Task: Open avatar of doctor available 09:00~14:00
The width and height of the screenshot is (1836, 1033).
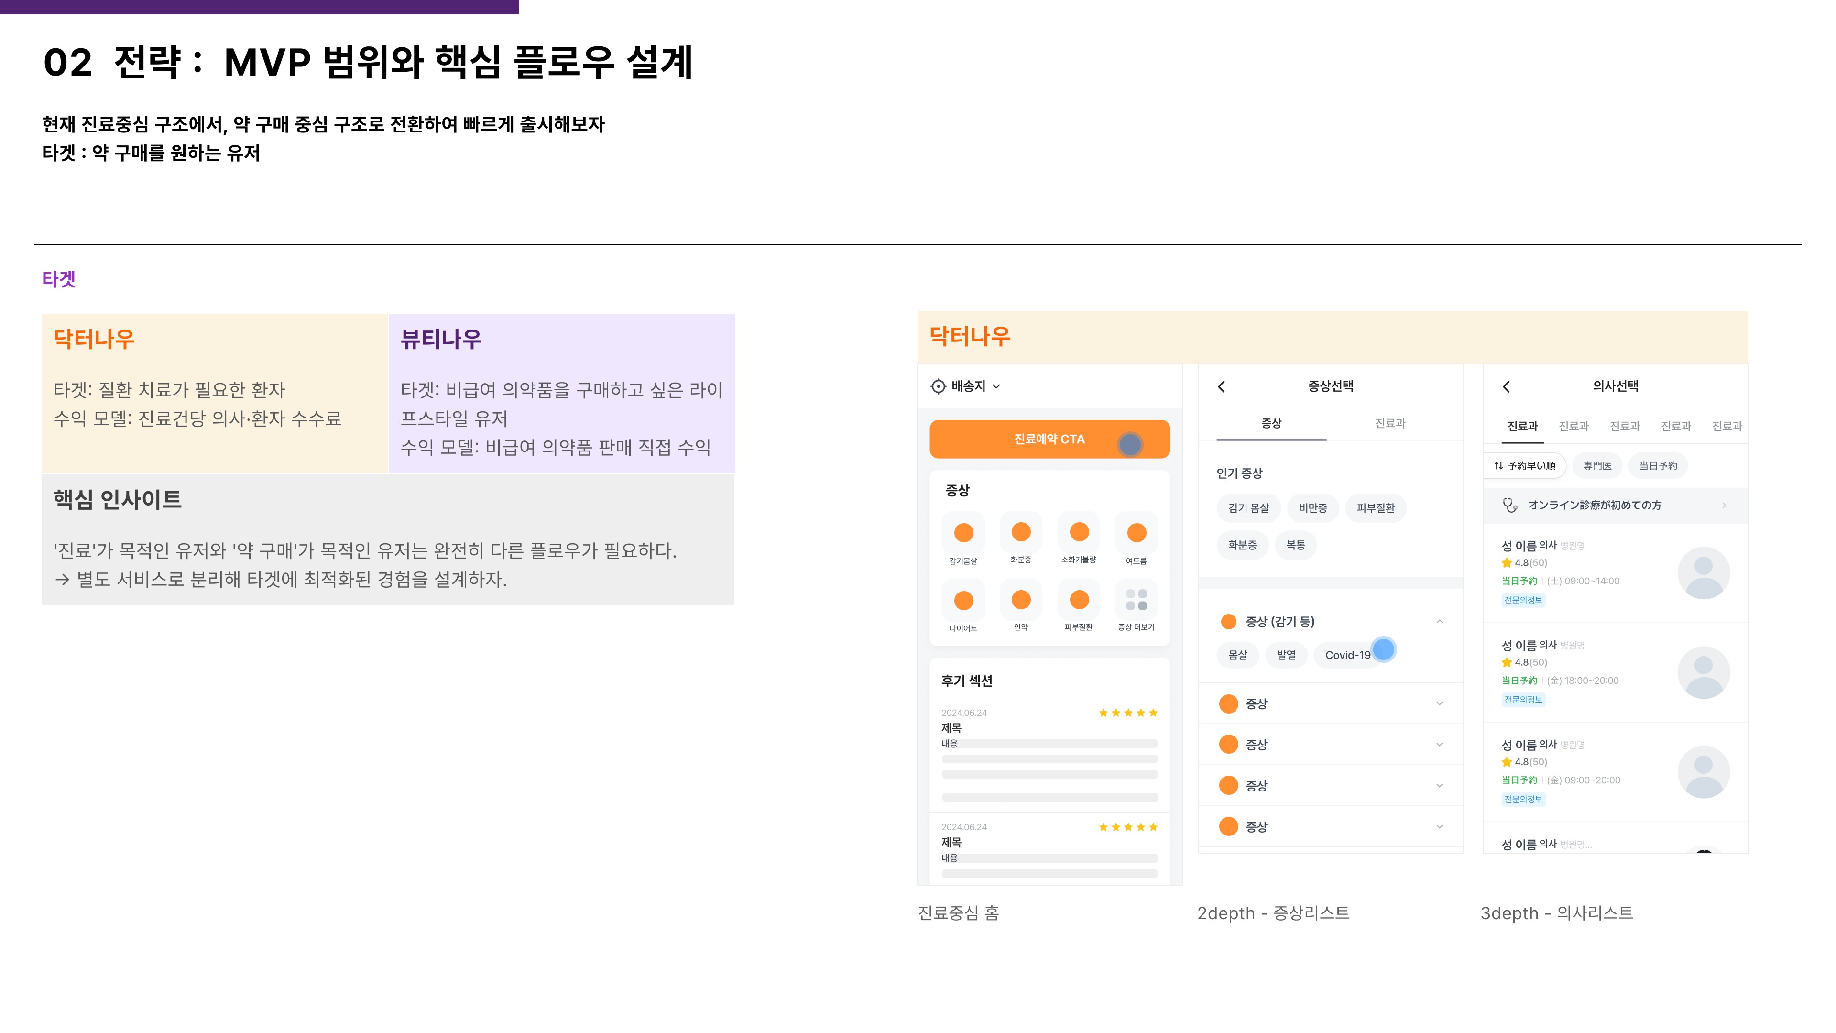Action: (1704, 573)
